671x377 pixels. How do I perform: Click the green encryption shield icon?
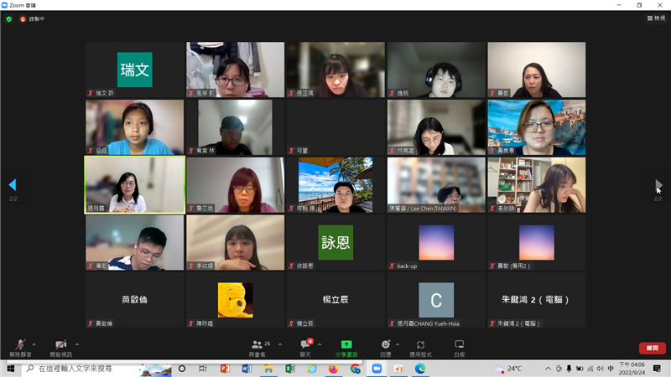(9, 18)
